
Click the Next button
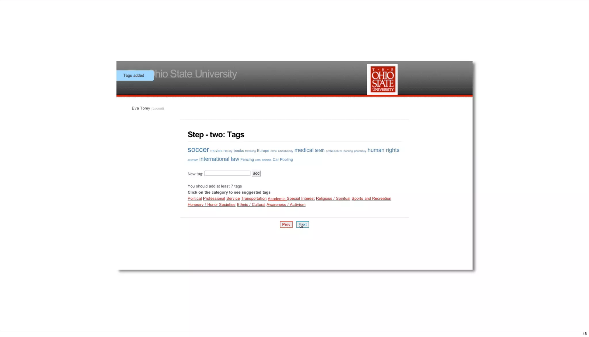click(x=303, y=224)
